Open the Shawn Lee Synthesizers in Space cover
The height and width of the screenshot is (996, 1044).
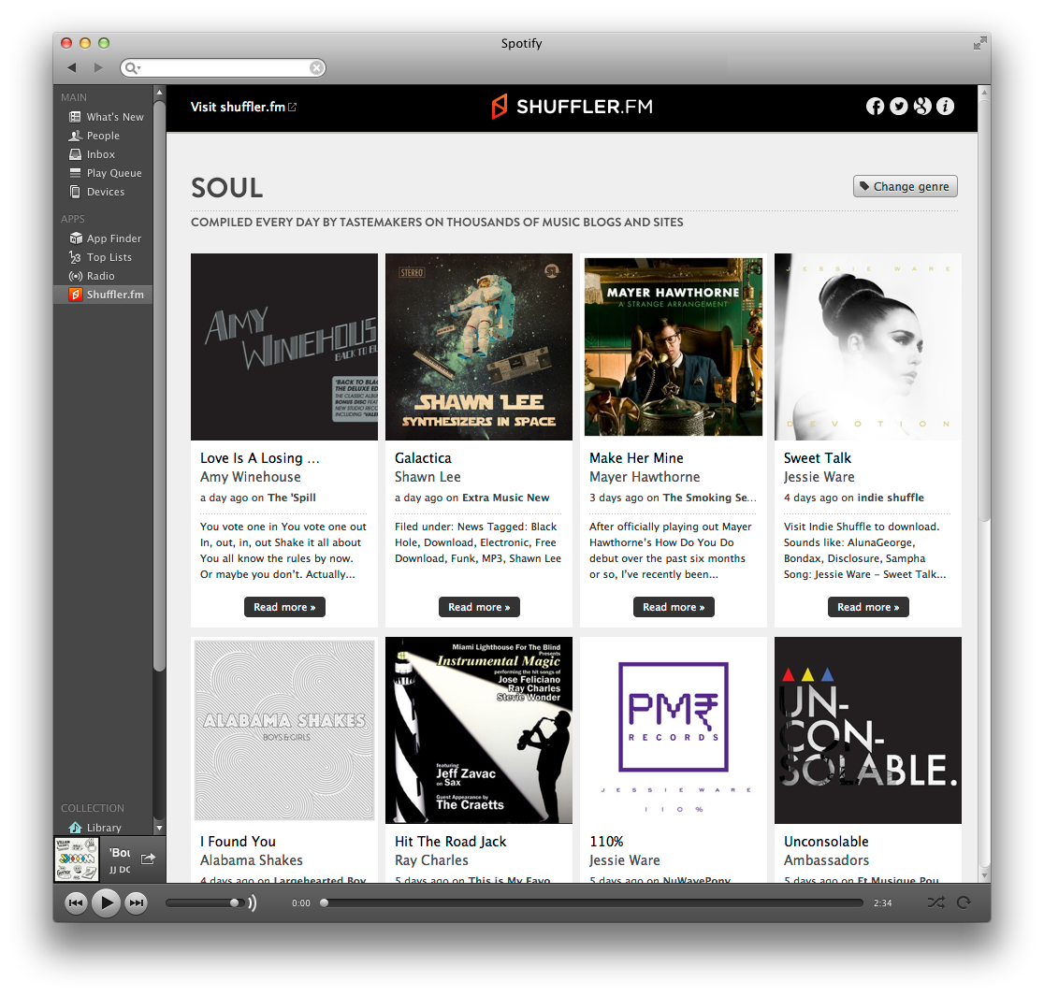coord(479,347)
